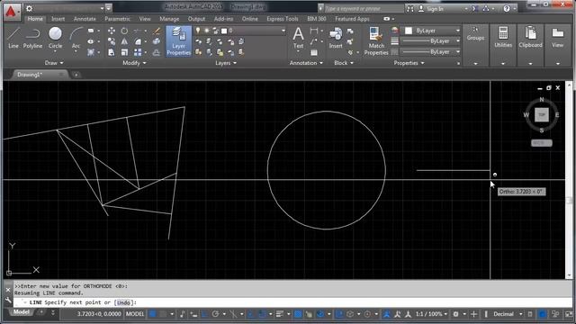Select the Scale tool in Modify panel
Viewport: 576px width, 324px height.
pyautogui.click(x=124, y=52)
